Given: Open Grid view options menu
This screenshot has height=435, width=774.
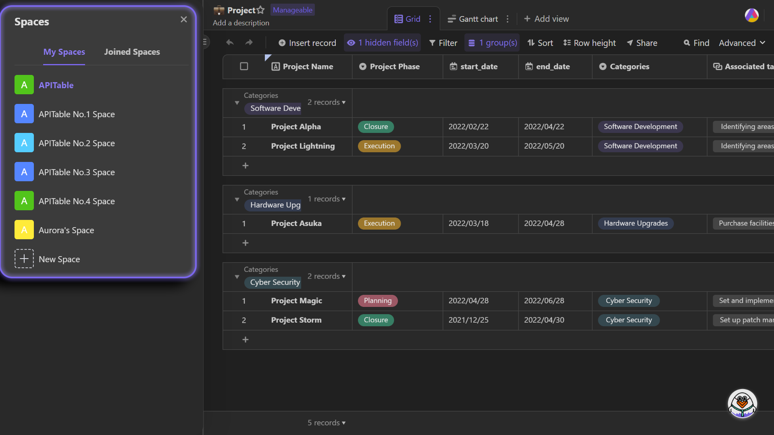Looking at the screenshot, I should (430, 19).
